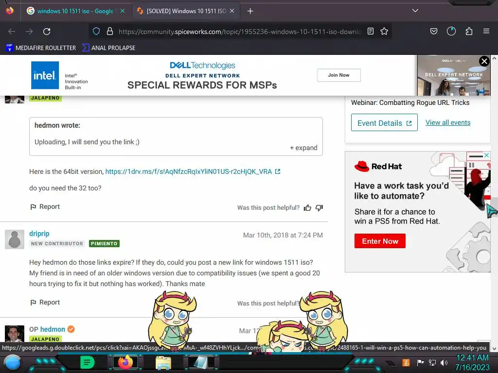Open the Event Details button
The width and height of the screenshot is (498, 373).
[384, 123]
